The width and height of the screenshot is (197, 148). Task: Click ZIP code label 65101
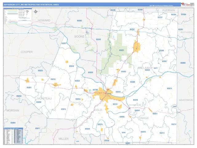(115, 104)
